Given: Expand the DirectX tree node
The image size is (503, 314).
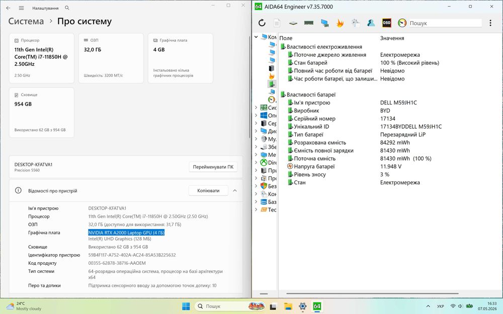Looking at the screenshot, I should pos(256,162).
